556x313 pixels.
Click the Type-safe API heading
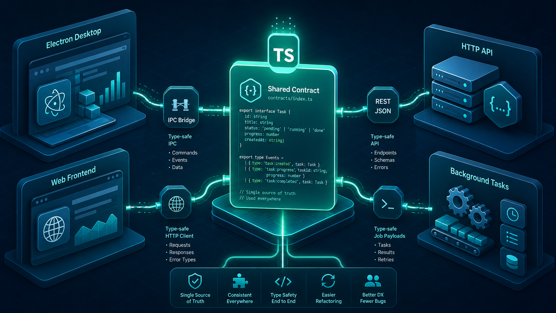(382, 140)
